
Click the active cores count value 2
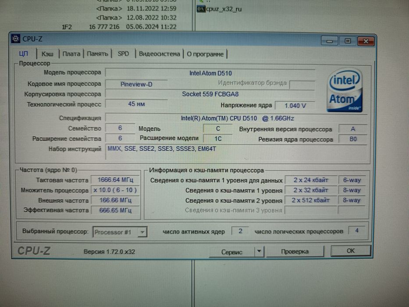coord(240,231)
